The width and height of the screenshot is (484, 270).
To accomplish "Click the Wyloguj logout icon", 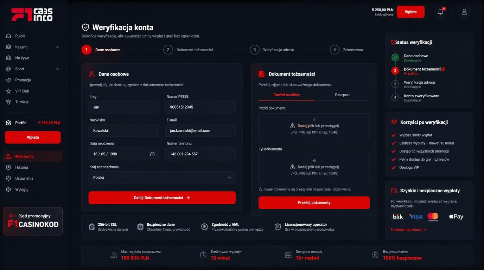I will [x=8, y=189].
